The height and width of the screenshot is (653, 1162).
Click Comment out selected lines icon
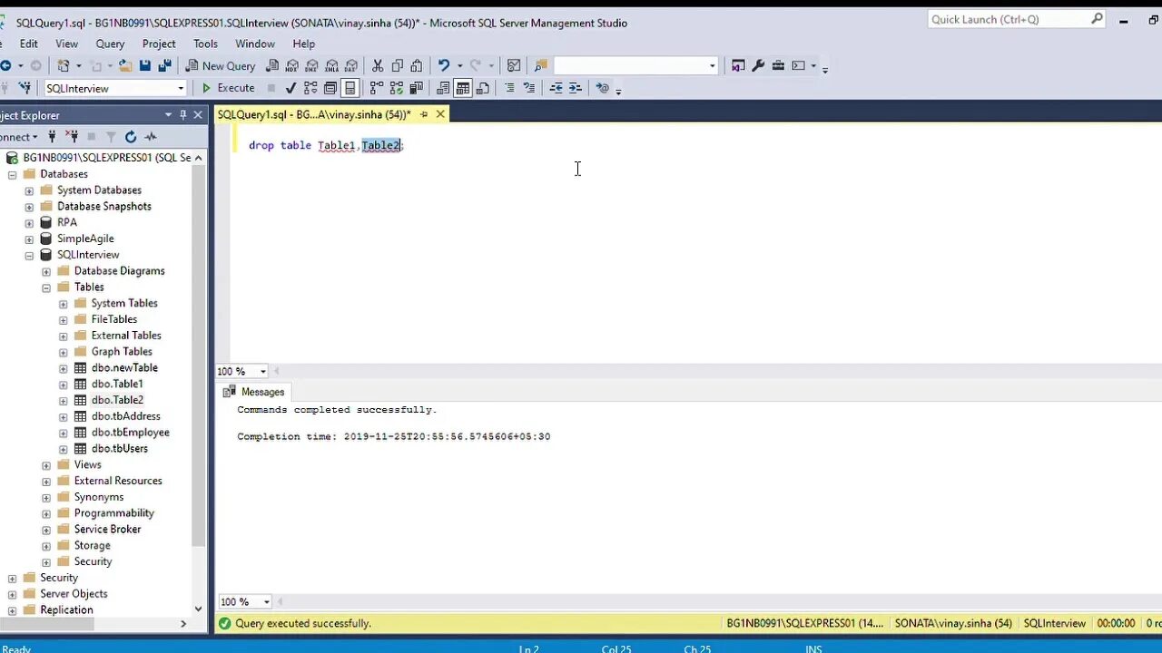click(509, 88)
